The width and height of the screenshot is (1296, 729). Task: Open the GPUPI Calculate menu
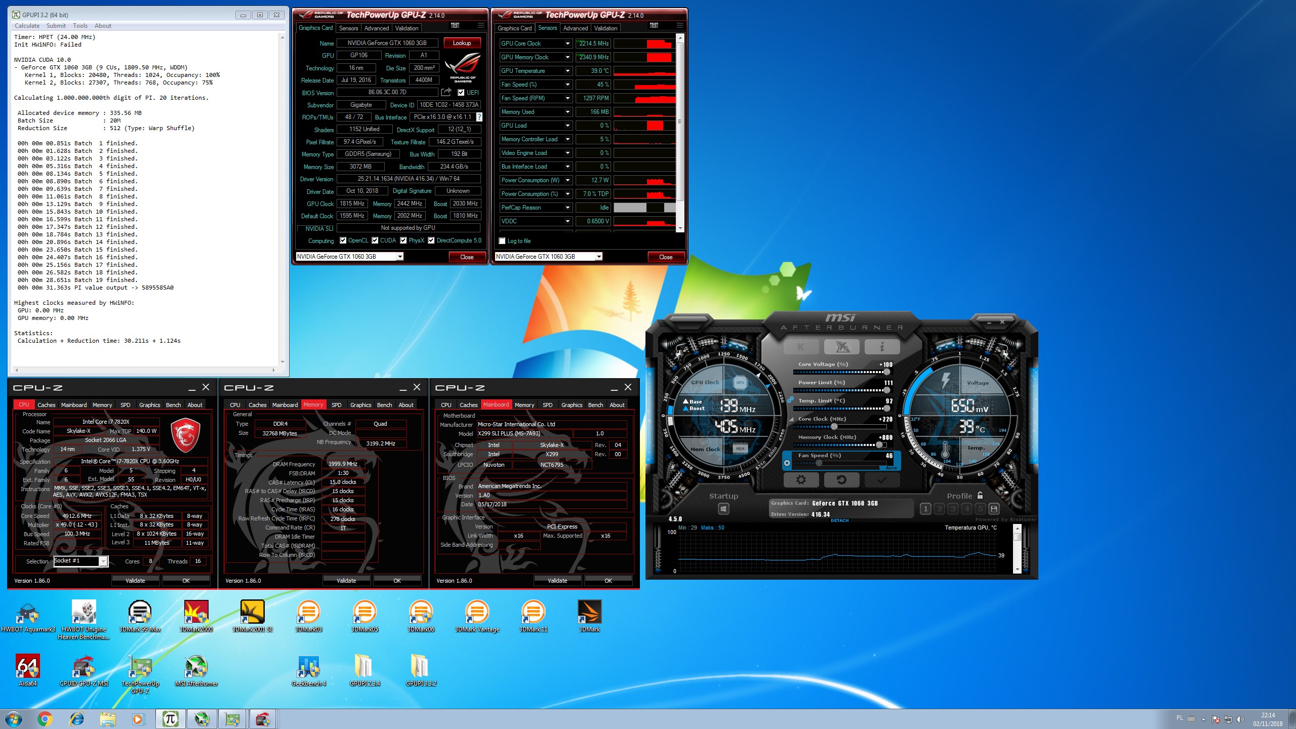27,26
